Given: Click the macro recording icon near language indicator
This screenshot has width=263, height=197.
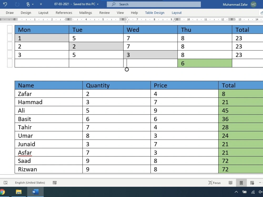Looking at the screenshot, I should tap(54, 183).
